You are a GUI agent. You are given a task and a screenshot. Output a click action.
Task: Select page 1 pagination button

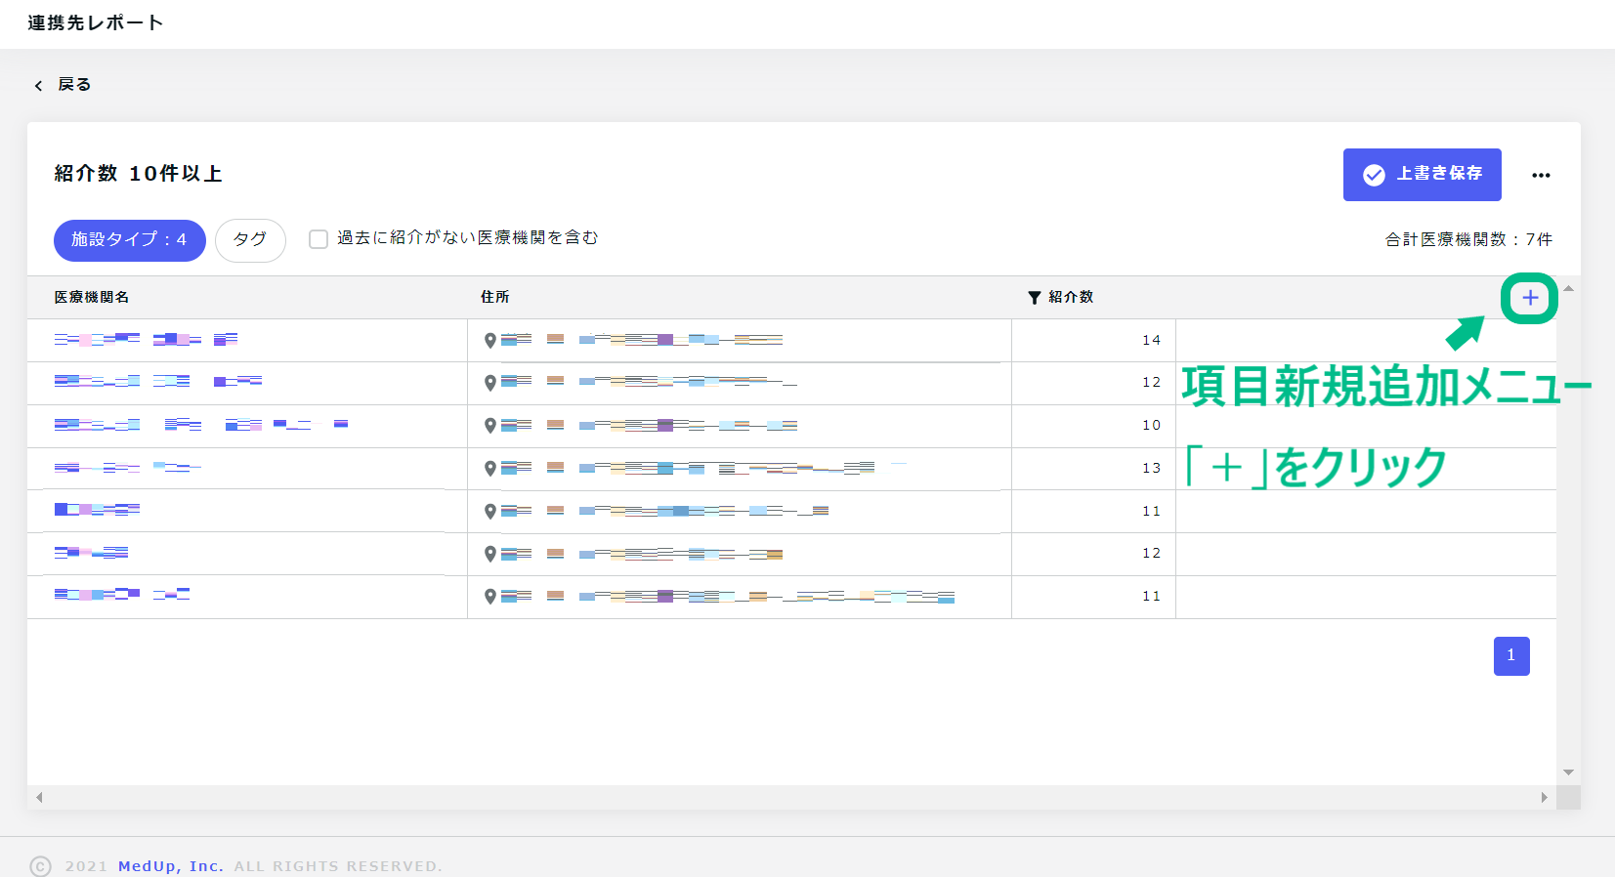pyautogui.click(x=1511, y=656)
